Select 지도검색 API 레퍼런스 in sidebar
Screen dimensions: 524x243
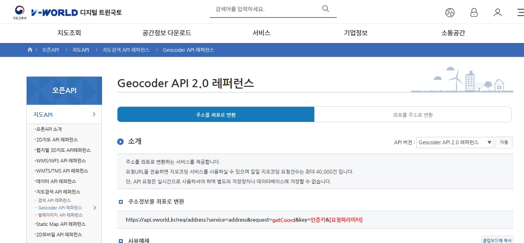tap(58, 192)
